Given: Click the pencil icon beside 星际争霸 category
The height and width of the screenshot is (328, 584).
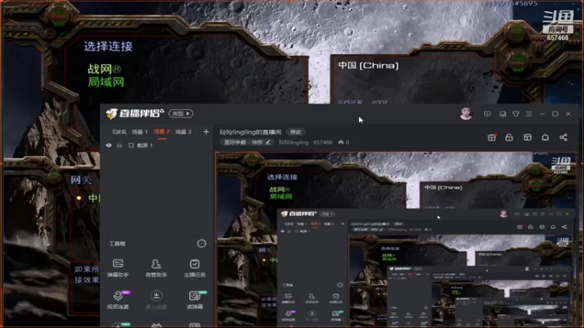Looking at the screenshot, I should pyautogui.click(x=268, y=142).
